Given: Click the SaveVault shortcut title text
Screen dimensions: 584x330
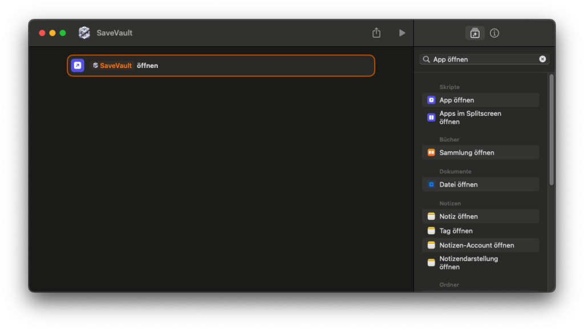Looking at the screenshot, I should click(x=114, y=33).
